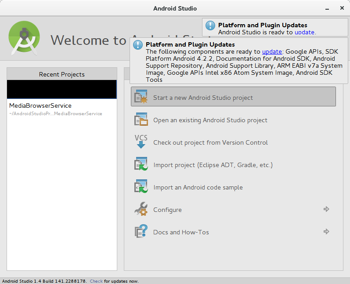The width and height of the screenshot is (350, 284).
Task: Expand the Docs and How-Tos arrow
Action: (326, 232)
